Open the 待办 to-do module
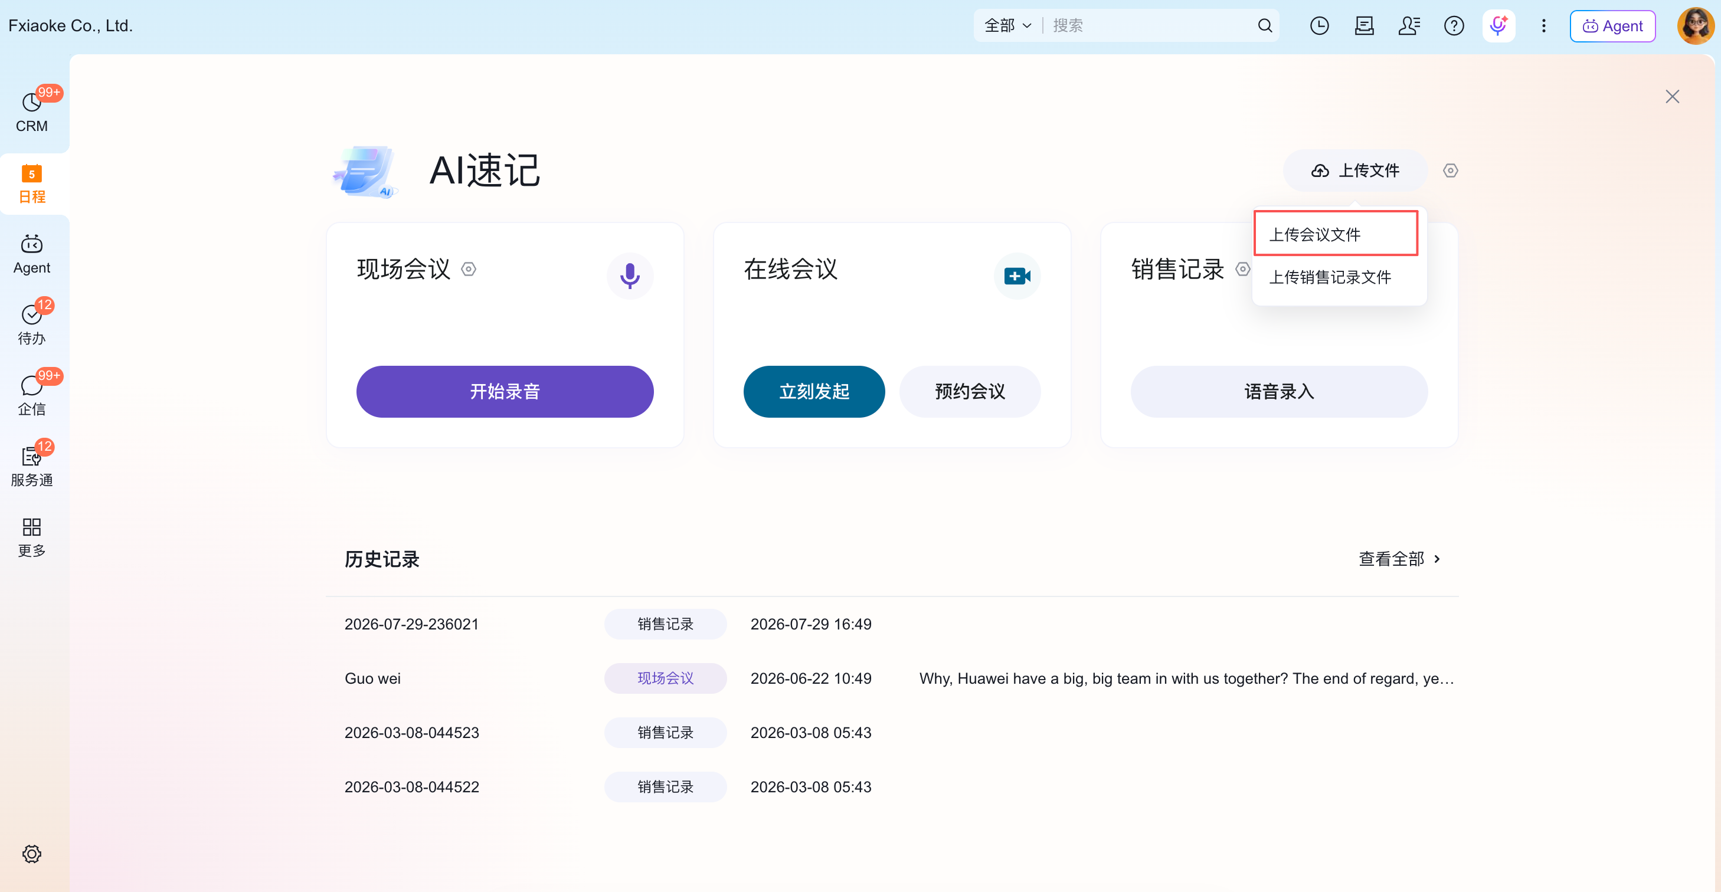Viewport: 1721px width, 892px height. click(32, 324)
